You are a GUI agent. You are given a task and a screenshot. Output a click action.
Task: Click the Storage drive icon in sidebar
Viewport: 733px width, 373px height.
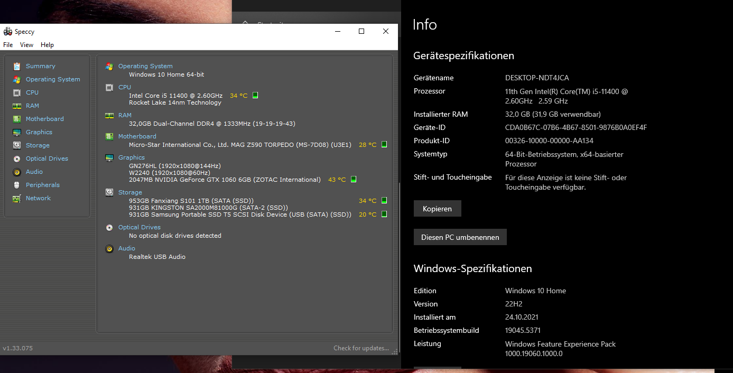coord(17,145)
